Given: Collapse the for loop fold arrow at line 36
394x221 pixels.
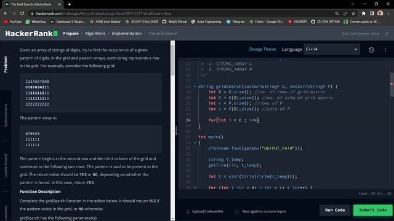Looking at the screenshot, I should point(195,187).
